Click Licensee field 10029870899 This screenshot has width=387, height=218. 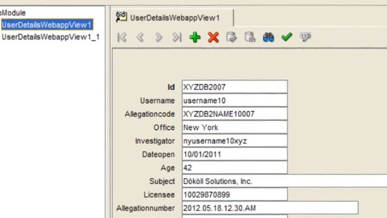(235, 194)
